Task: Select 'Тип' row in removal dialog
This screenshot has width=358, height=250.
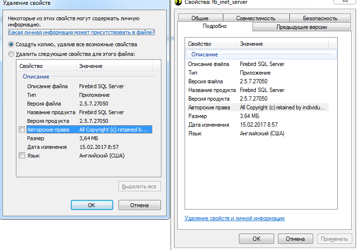Action: pos(89,95)
